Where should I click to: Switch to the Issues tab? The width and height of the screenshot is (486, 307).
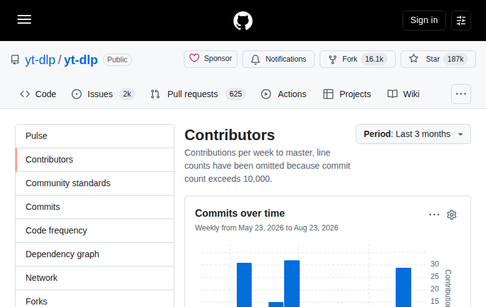(x=103, y=94)
